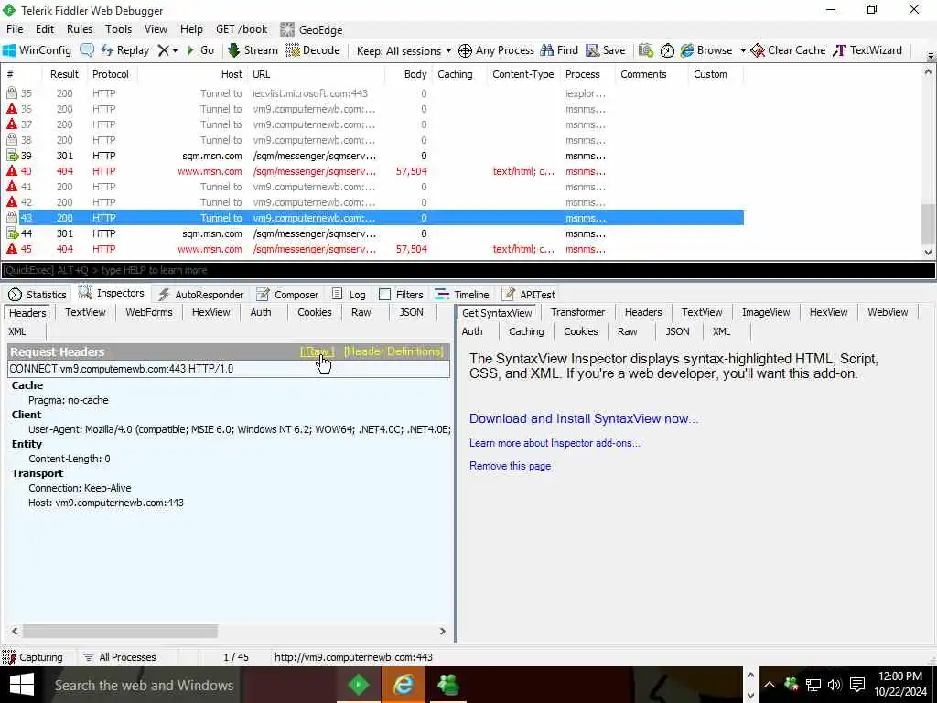Click the Remove sessions X icon
Viewport: 937px width, 703px height.
tap(163, 50)
